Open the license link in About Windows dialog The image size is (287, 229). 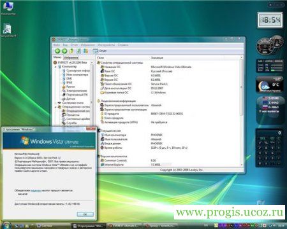36,191
